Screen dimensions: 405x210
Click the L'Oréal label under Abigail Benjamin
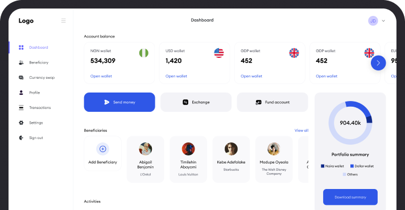coord(146,174)
